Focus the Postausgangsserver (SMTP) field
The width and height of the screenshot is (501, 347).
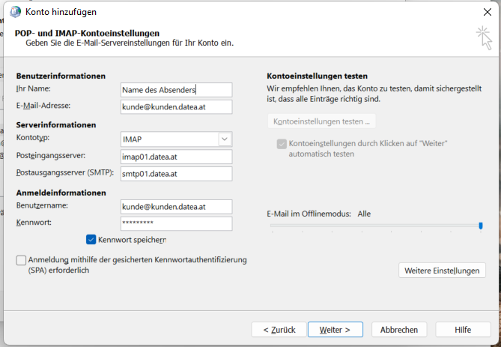[176, 173]
